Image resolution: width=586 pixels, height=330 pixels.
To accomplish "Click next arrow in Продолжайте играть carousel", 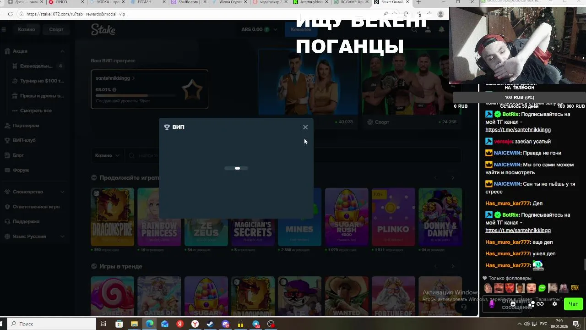I will point(453,177).
